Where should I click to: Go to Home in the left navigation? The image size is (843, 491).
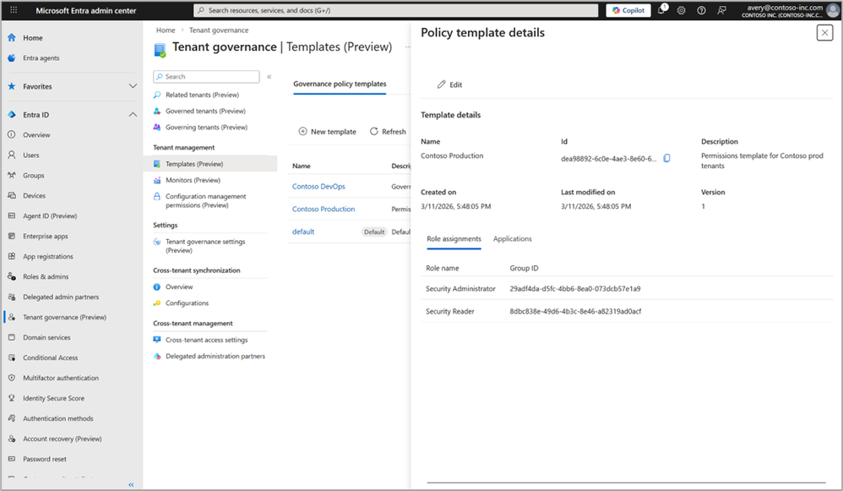coord(33,38)
